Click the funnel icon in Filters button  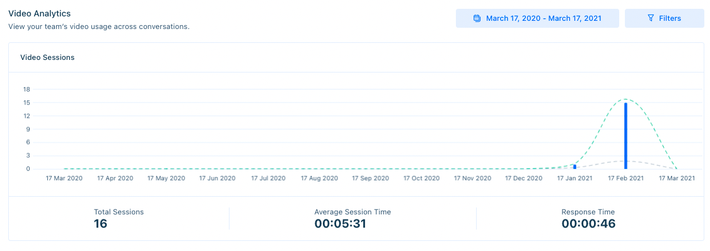coord(651,18)
